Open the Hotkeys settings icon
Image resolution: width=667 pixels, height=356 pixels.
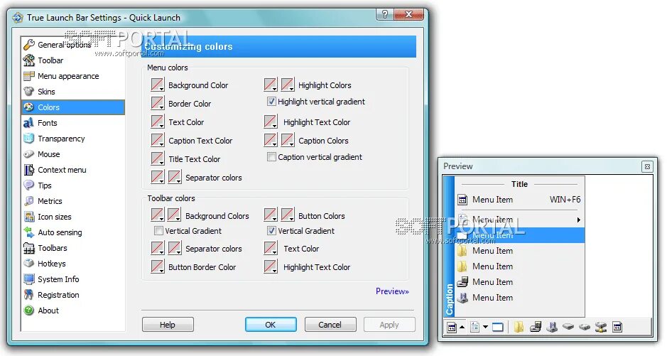pyautogui.click(x=29, y=264)
